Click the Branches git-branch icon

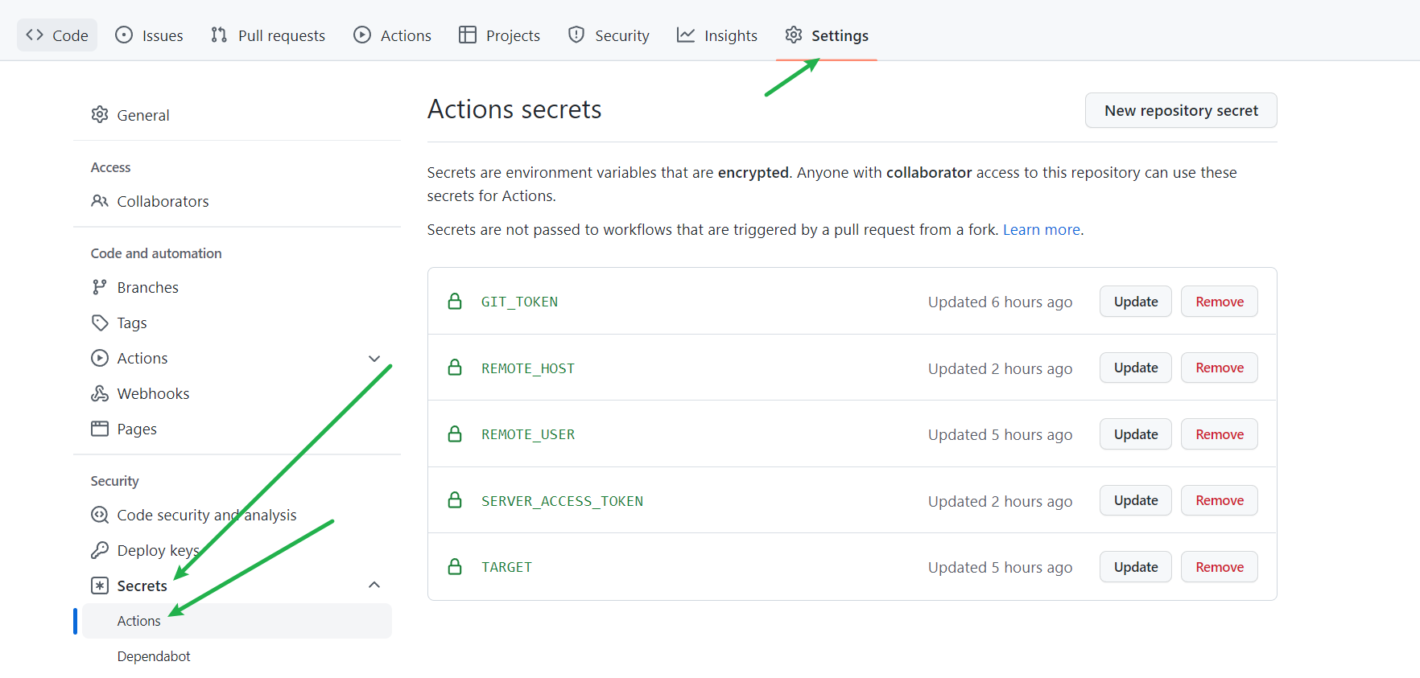(x=100, y=287)
